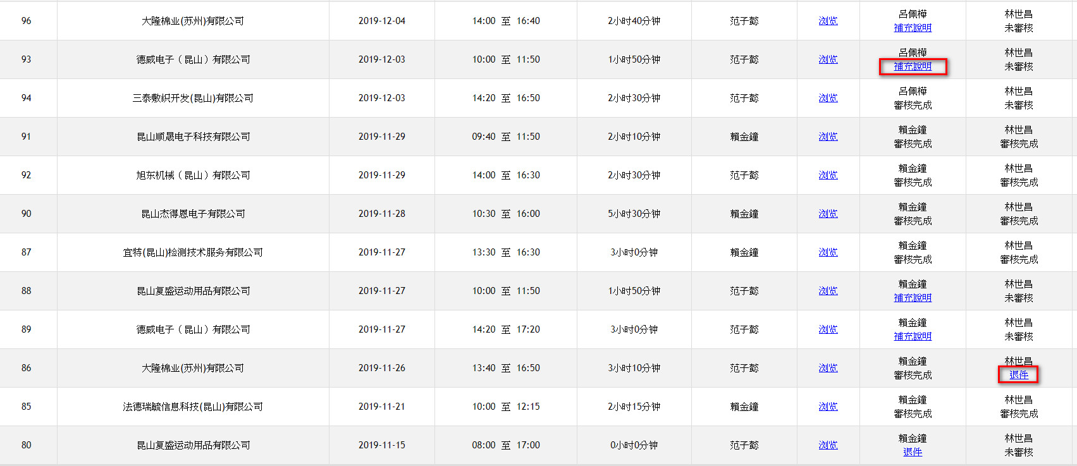Click 浏览 for 宜特(昆山)检测技术服务有限公司
The width and height of the screenshot is (1077, 466).
[828, 252]
